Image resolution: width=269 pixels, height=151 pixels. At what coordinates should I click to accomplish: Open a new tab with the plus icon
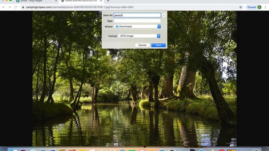coord(108,1)
